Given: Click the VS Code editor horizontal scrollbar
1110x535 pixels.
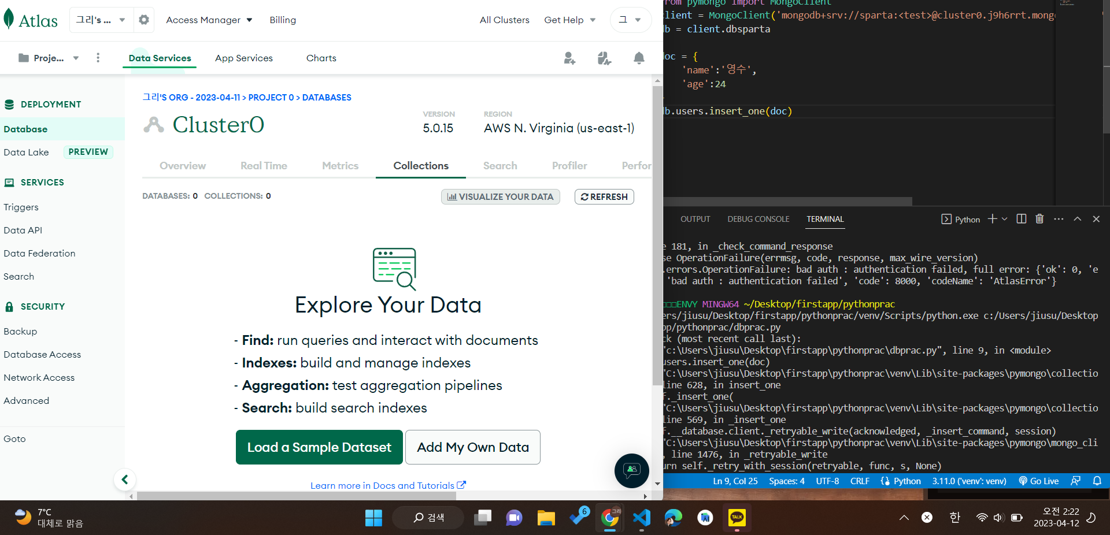Looking at the screenshot, I should point(787,202).
